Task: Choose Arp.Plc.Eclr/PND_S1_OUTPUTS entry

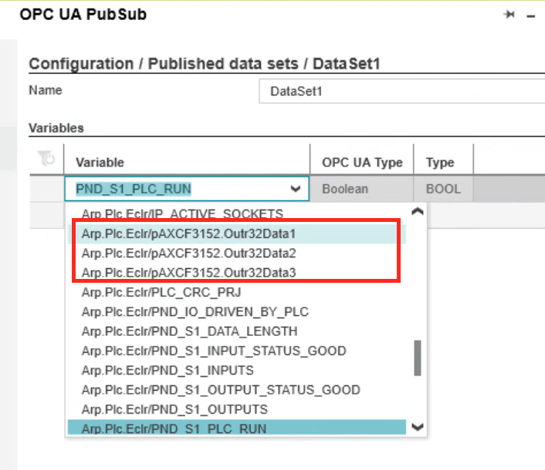Action: point(237,409)
